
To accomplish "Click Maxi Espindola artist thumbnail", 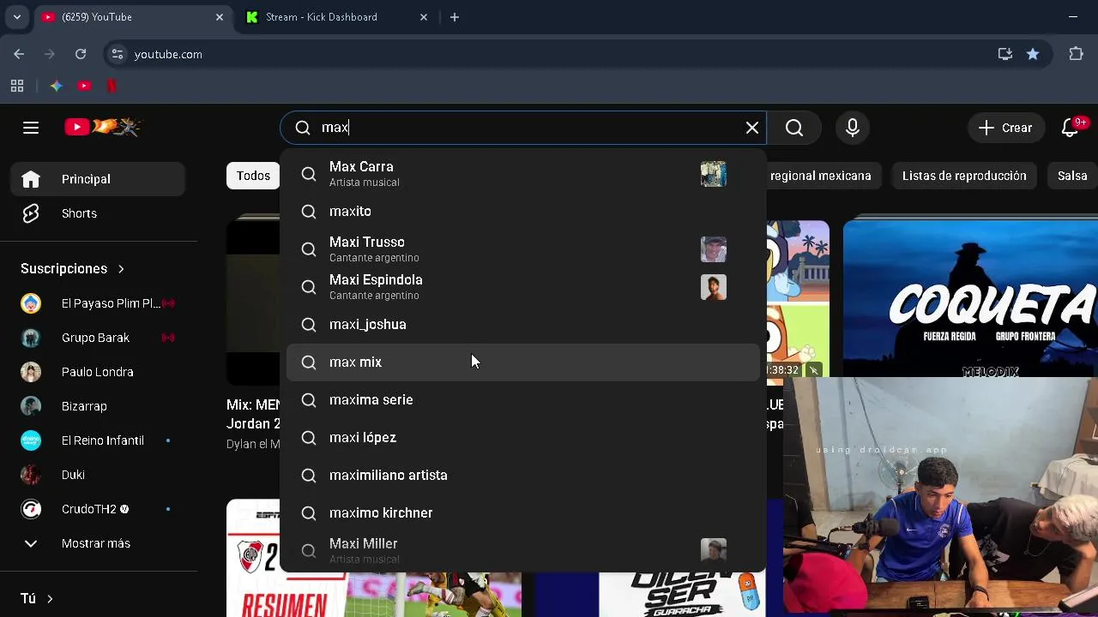I will point(713,287).
